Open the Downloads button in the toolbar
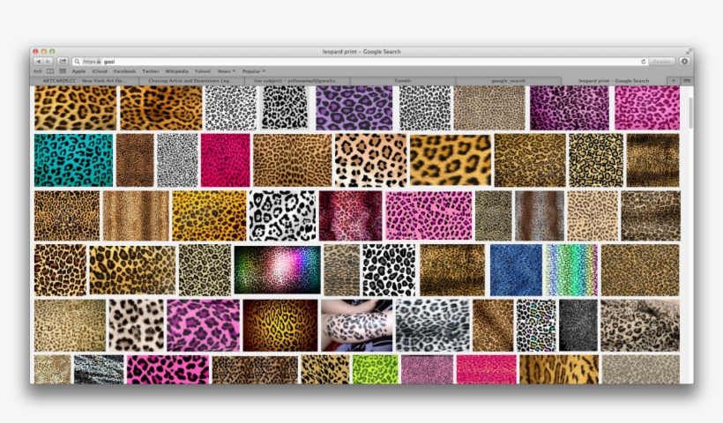The image size is (723, 423). pos(685,62)
